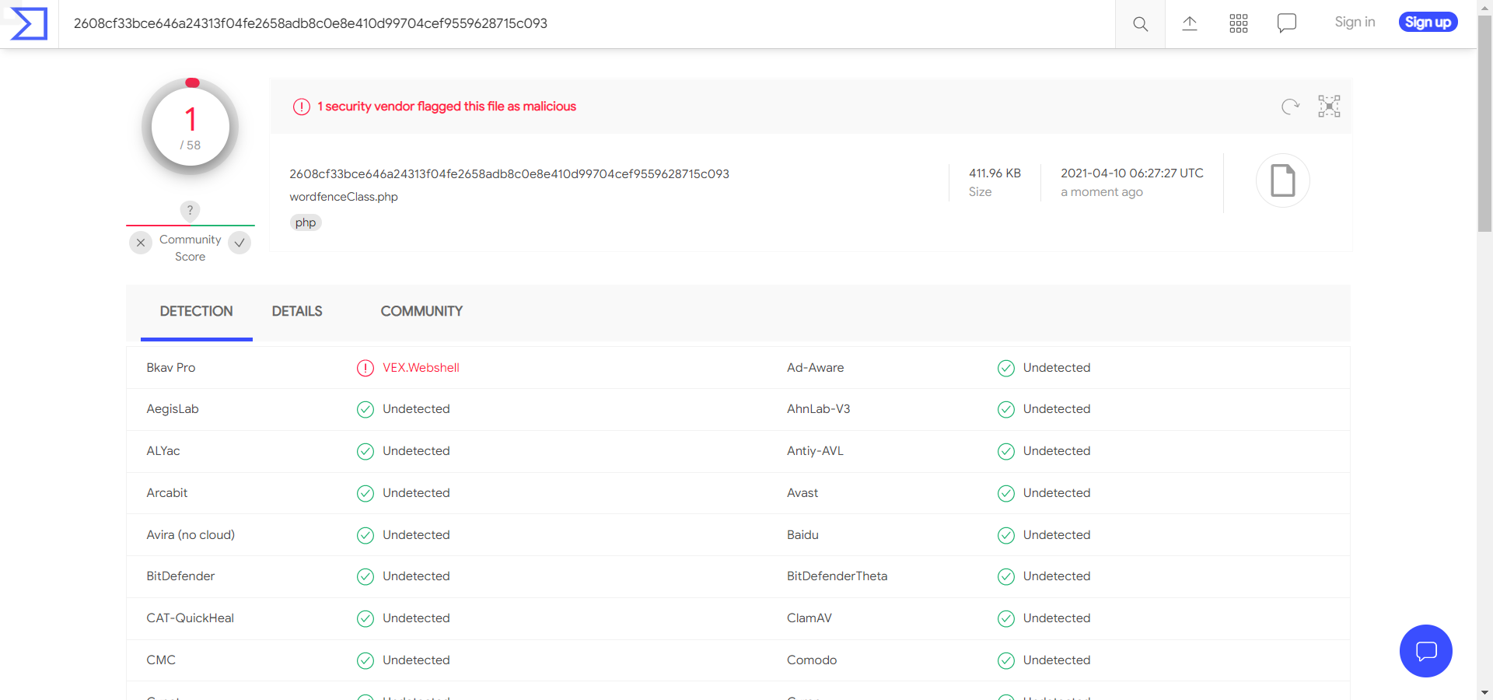Screen dimensions: 1493x700
Task: Click '1 security vendor flagged' message
Action: coord(446,107)
